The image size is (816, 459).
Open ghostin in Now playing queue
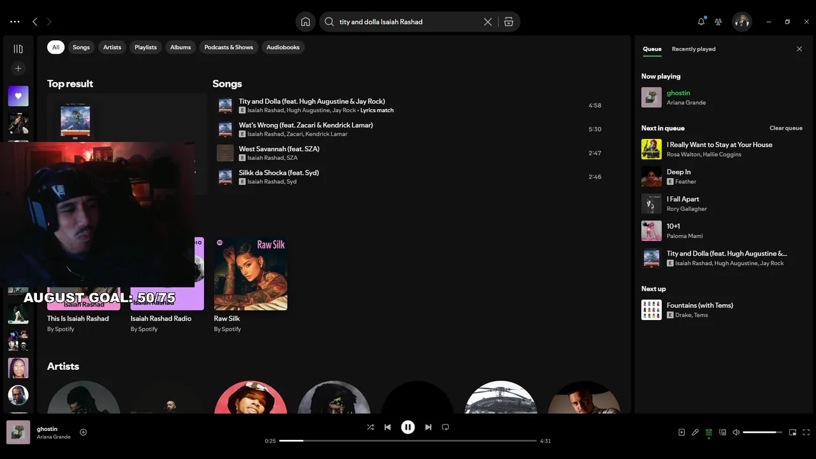coord(722,98)
